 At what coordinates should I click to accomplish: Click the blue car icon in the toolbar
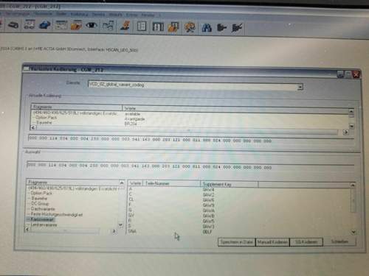[x=44, y=24]
